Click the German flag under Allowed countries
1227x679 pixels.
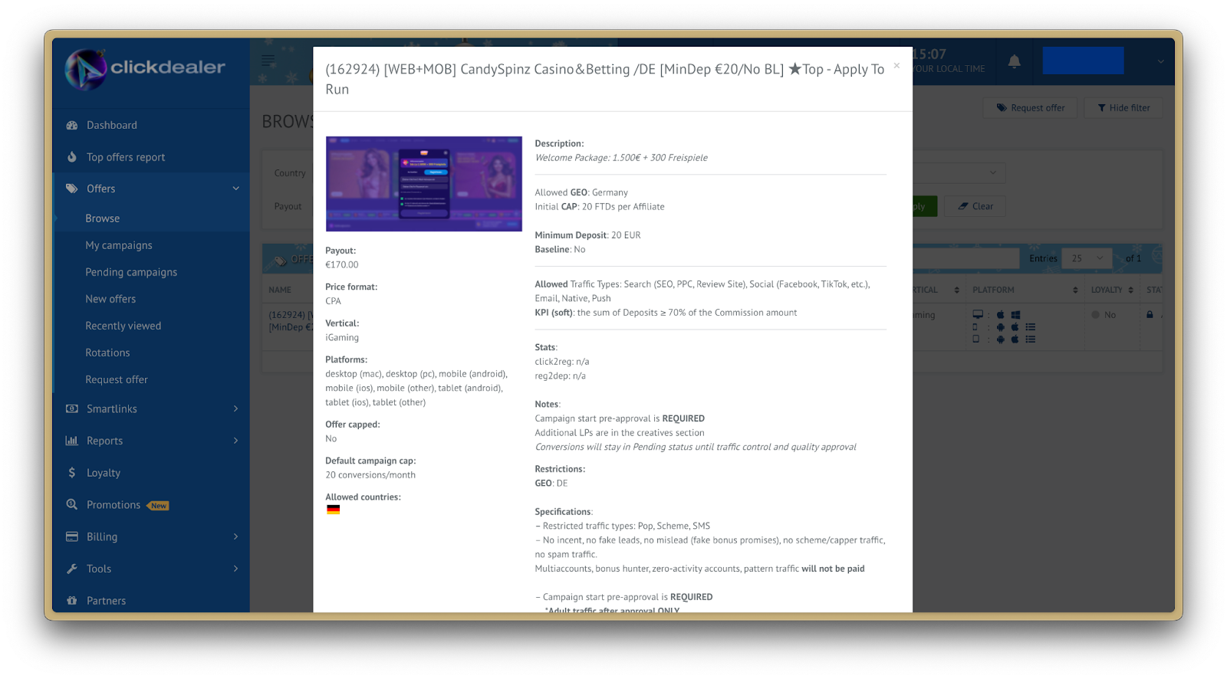click(333, 510)
